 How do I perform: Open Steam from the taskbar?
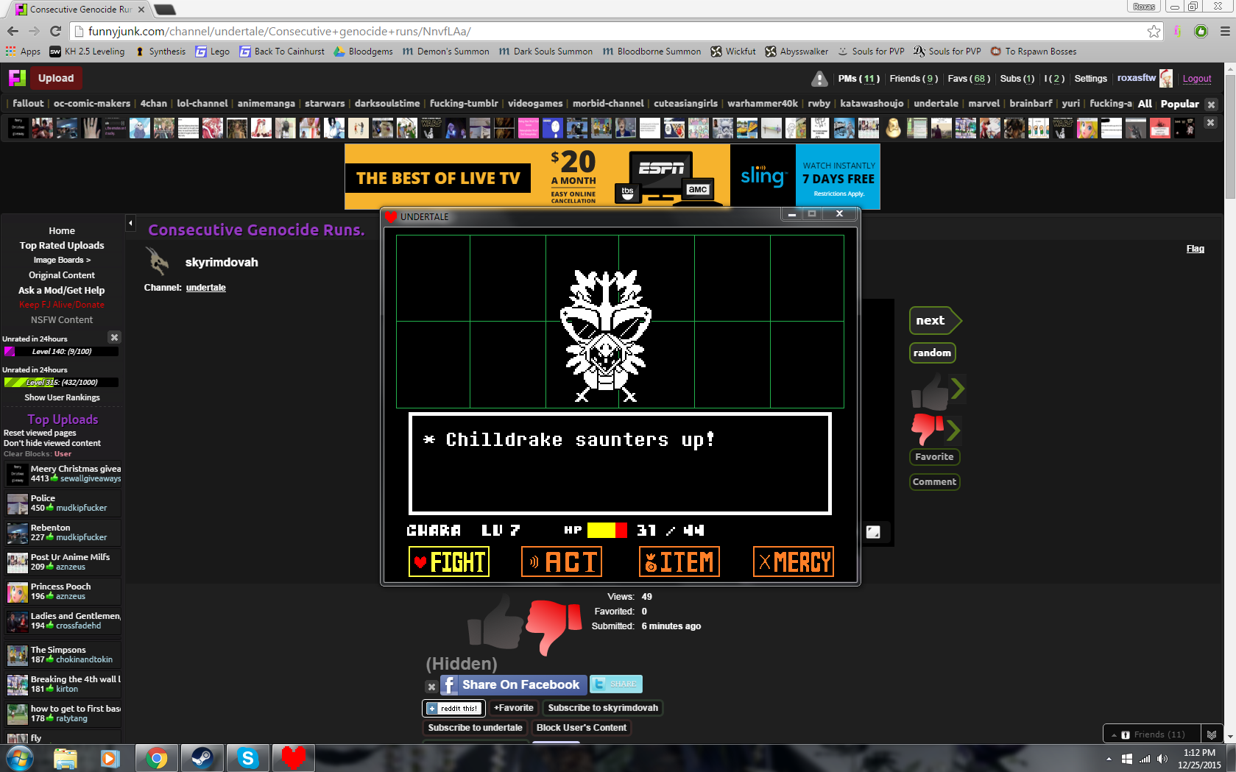point(201,758)
